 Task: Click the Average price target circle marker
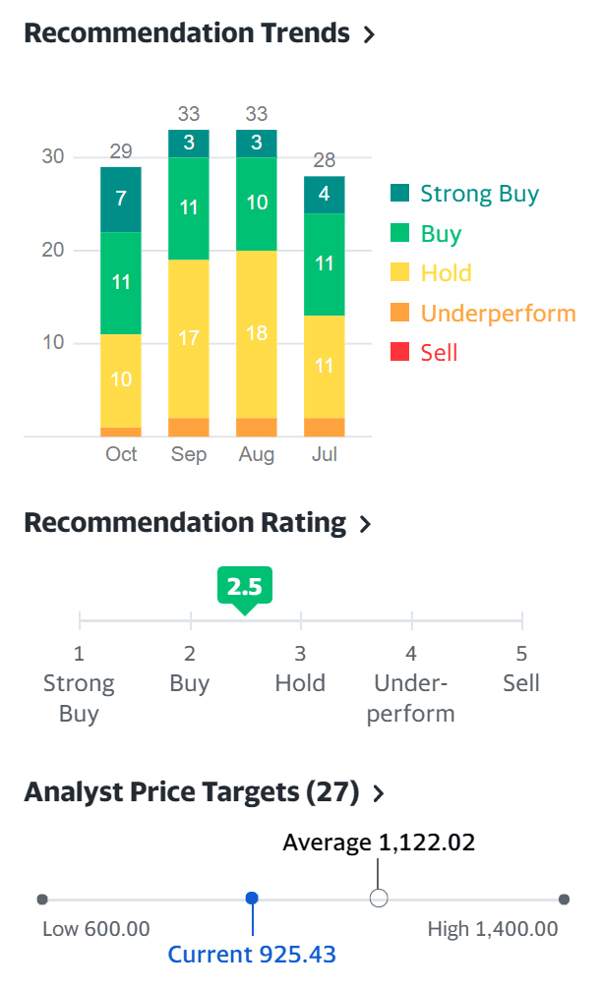[x=379, y=899]
